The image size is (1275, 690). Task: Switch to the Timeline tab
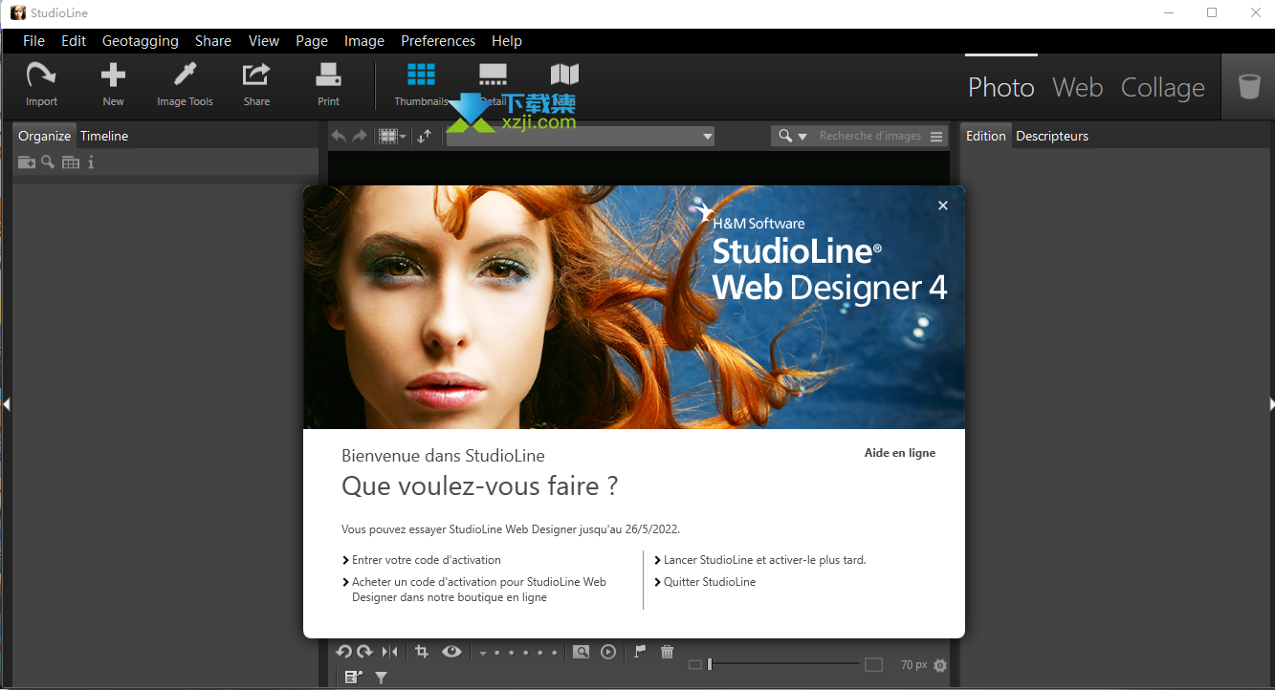[x=104, y=136]
